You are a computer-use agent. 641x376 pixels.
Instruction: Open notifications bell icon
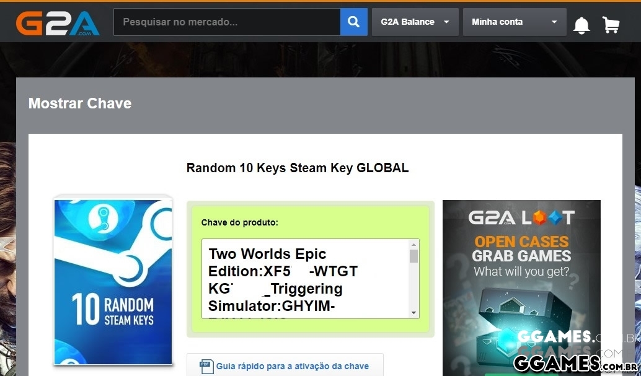581,25
